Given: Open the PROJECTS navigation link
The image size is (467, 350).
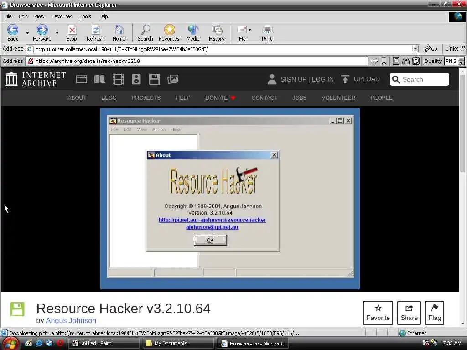Looking at the screenshot, I should 146,98.
